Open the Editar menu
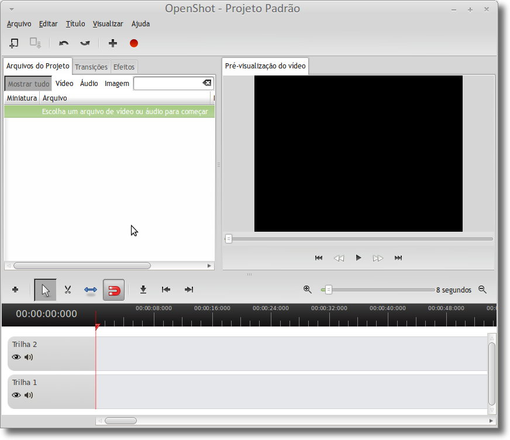The width and height of the screenshot is (510, 440). point(48,24)
